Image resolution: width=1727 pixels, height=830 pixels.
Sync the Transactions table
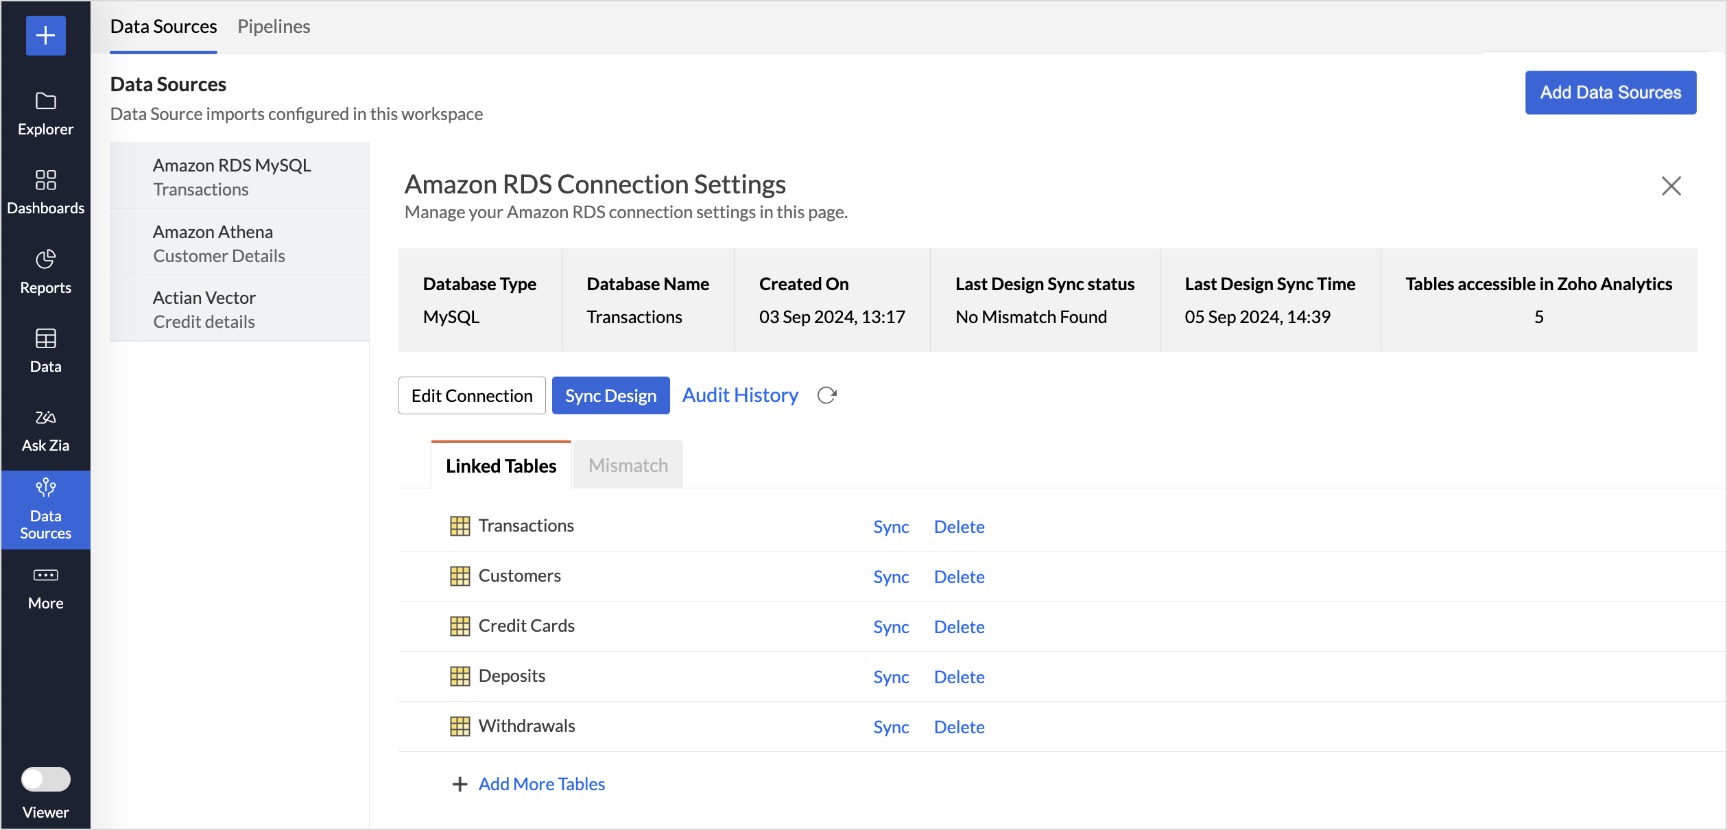(891, 526)
